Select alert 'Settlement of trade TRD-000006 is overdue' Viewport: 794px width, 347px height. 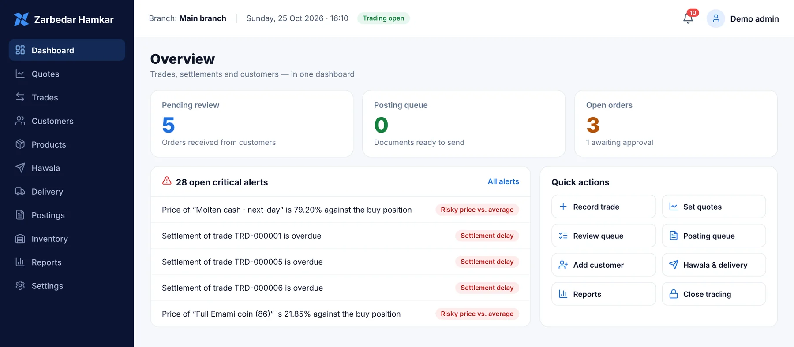[x=341, y=288]
